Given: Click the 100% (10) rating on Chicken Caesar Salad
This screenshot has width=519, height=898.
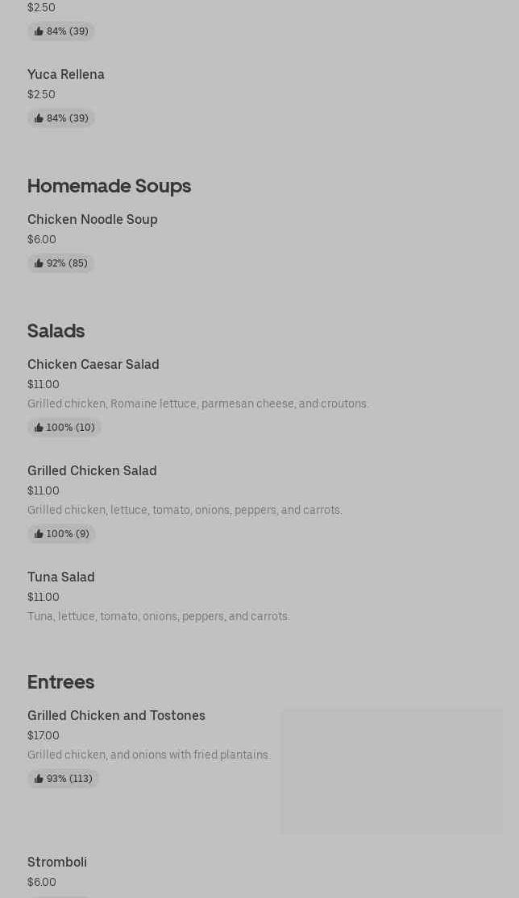Looking at the screenshot, I should pos(64,428).
